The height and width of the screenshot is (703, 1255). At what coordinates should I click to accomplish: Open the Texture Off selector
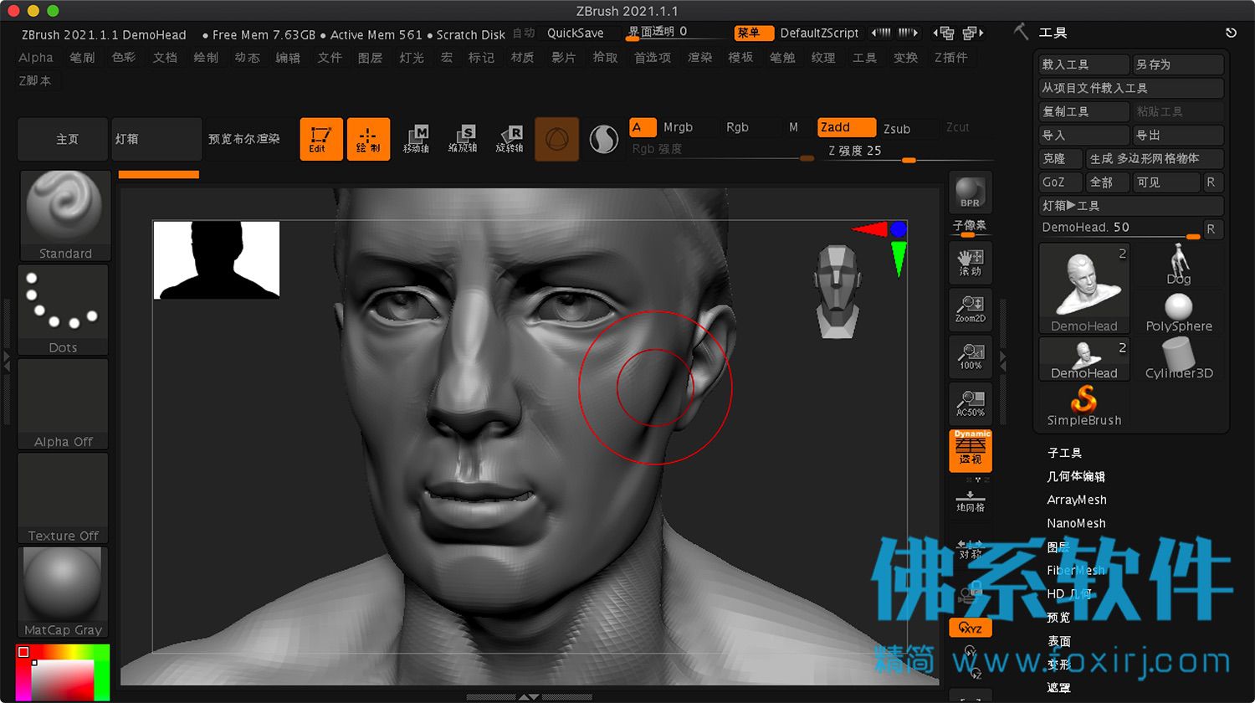pyautogui.click(x=64, y=498)
